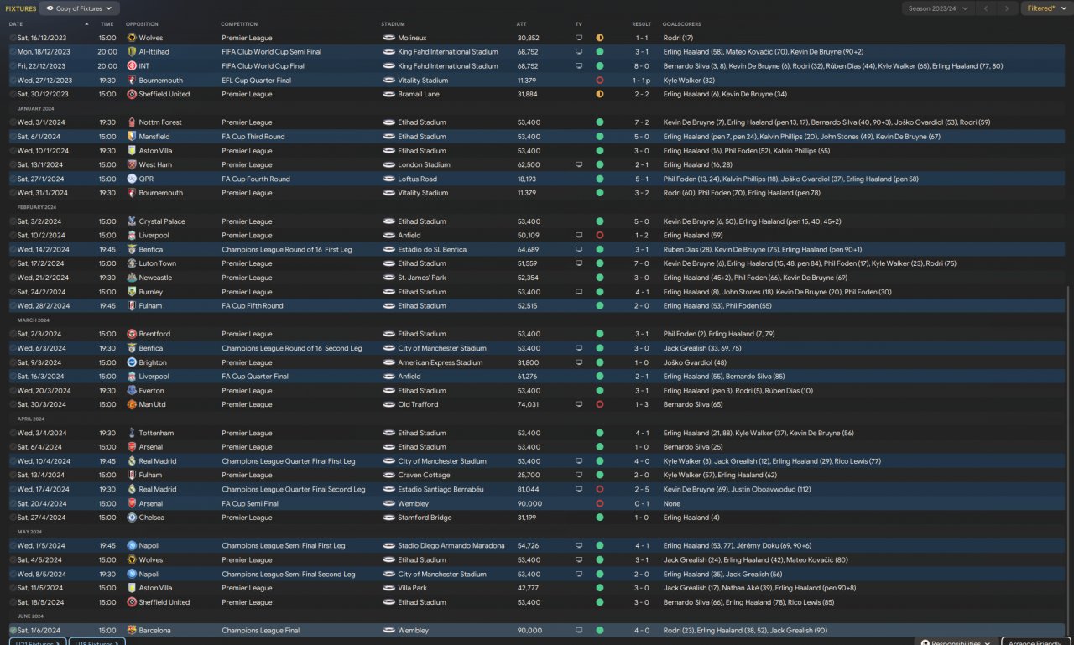This screenshot has height=645, width=1074.
Task: Click the stadium icon beside Stamford Bridge
Action: point(388,518)
